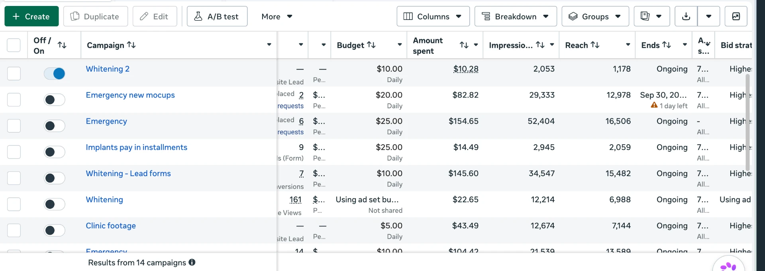Enable the Whitening campaign toggle
Screen dimensions: 765x271
click(55, 204)
